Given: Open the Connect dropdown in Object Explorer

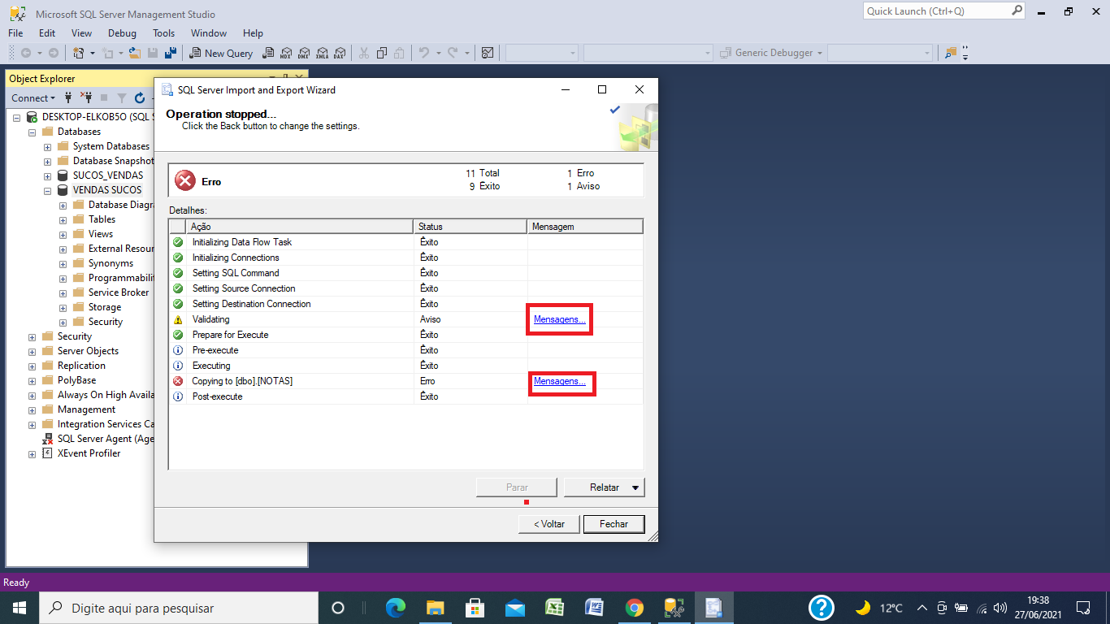Looking at the screenshot, I should (x=33, y=98).
